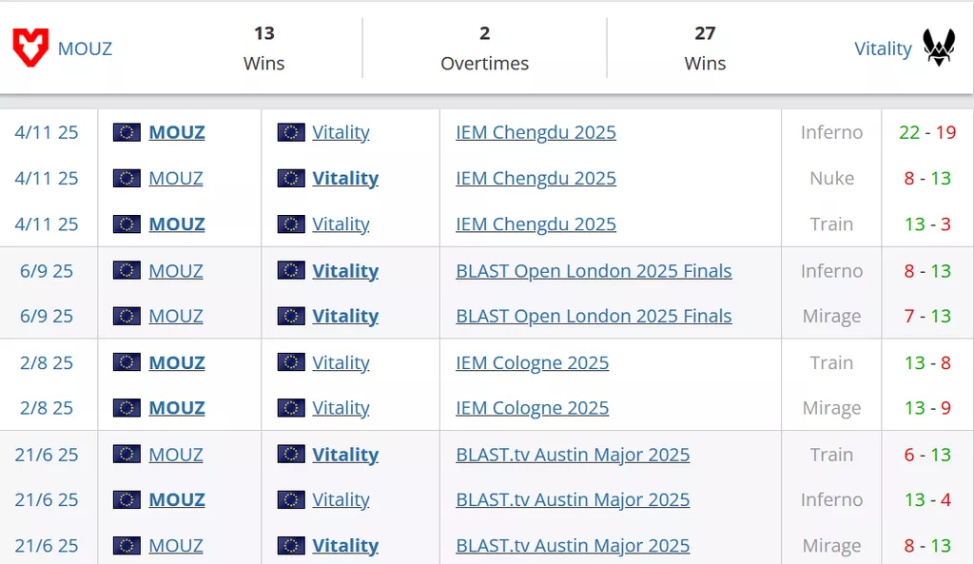Click EU flag beside Vitality, Nuke row
974x564 pixels.
click(291, 178)
